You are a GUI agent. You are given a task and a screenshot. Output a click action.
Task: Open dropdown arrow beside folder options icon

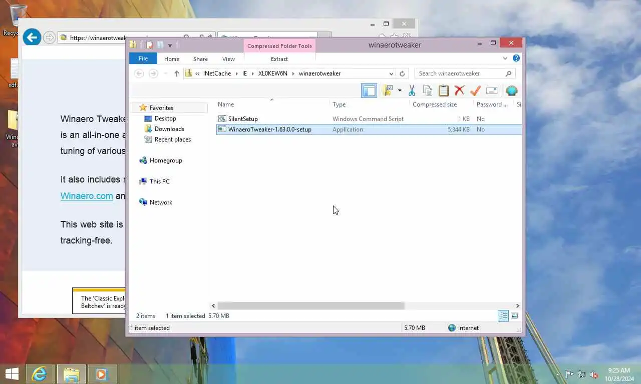[400, 90]
